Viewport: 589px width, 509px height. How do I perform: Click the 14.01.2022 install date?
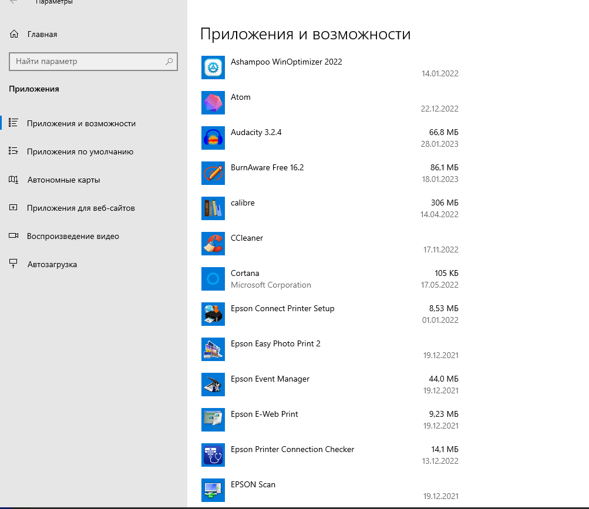click(440, 73)
